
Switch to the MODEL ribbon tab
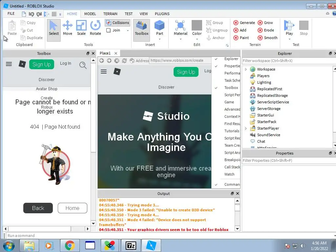(x=90, y=14)
